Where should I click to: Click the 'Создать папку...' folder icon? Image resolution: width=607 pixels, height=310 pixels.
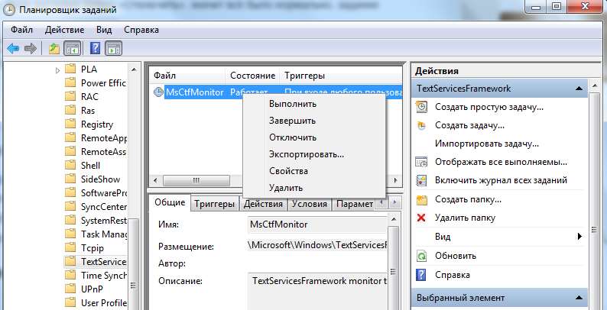[421, 199]
